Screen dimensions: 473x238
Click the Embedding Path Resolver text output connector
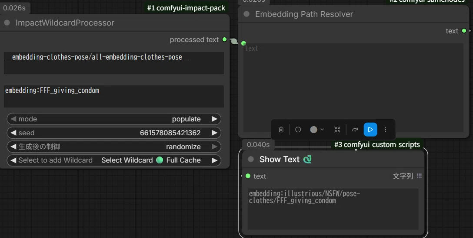pyautogui.click(x=464, y=31)
